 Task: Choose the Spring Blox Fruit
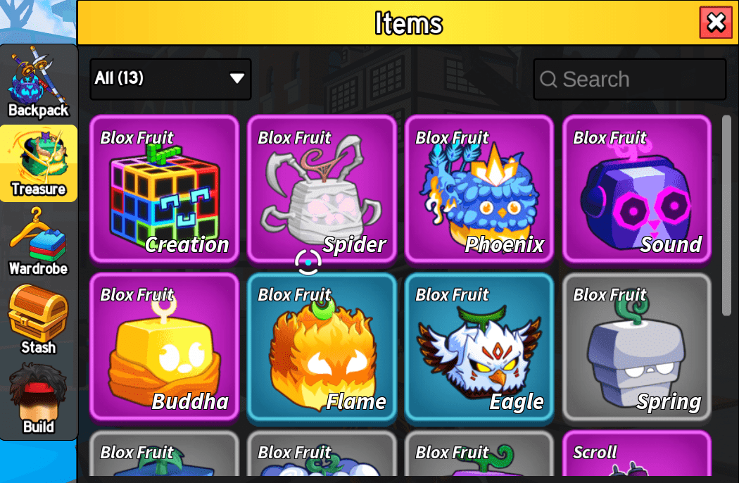coord(637,346)
